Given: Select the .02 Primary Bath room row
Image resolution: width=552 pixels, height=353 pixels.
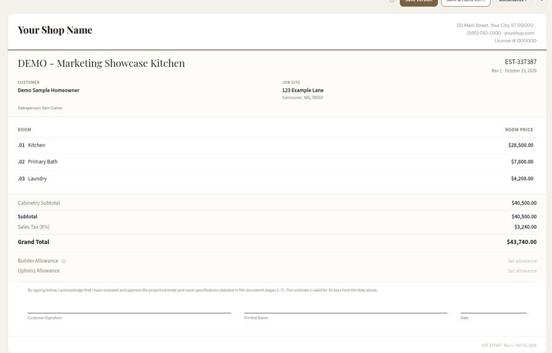Looking at the screenshot, I should coord(277,162).
